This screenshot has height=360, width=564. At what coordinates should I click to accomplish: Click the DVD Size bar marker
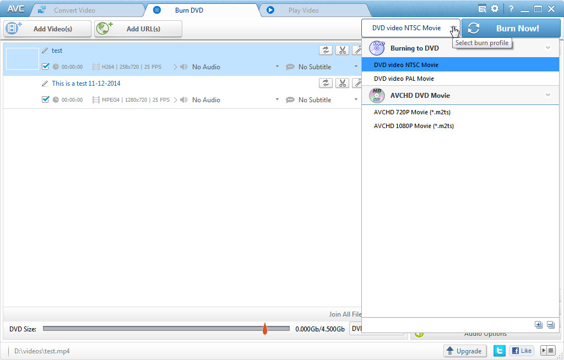pyautogui.click(x=265, y=329)
